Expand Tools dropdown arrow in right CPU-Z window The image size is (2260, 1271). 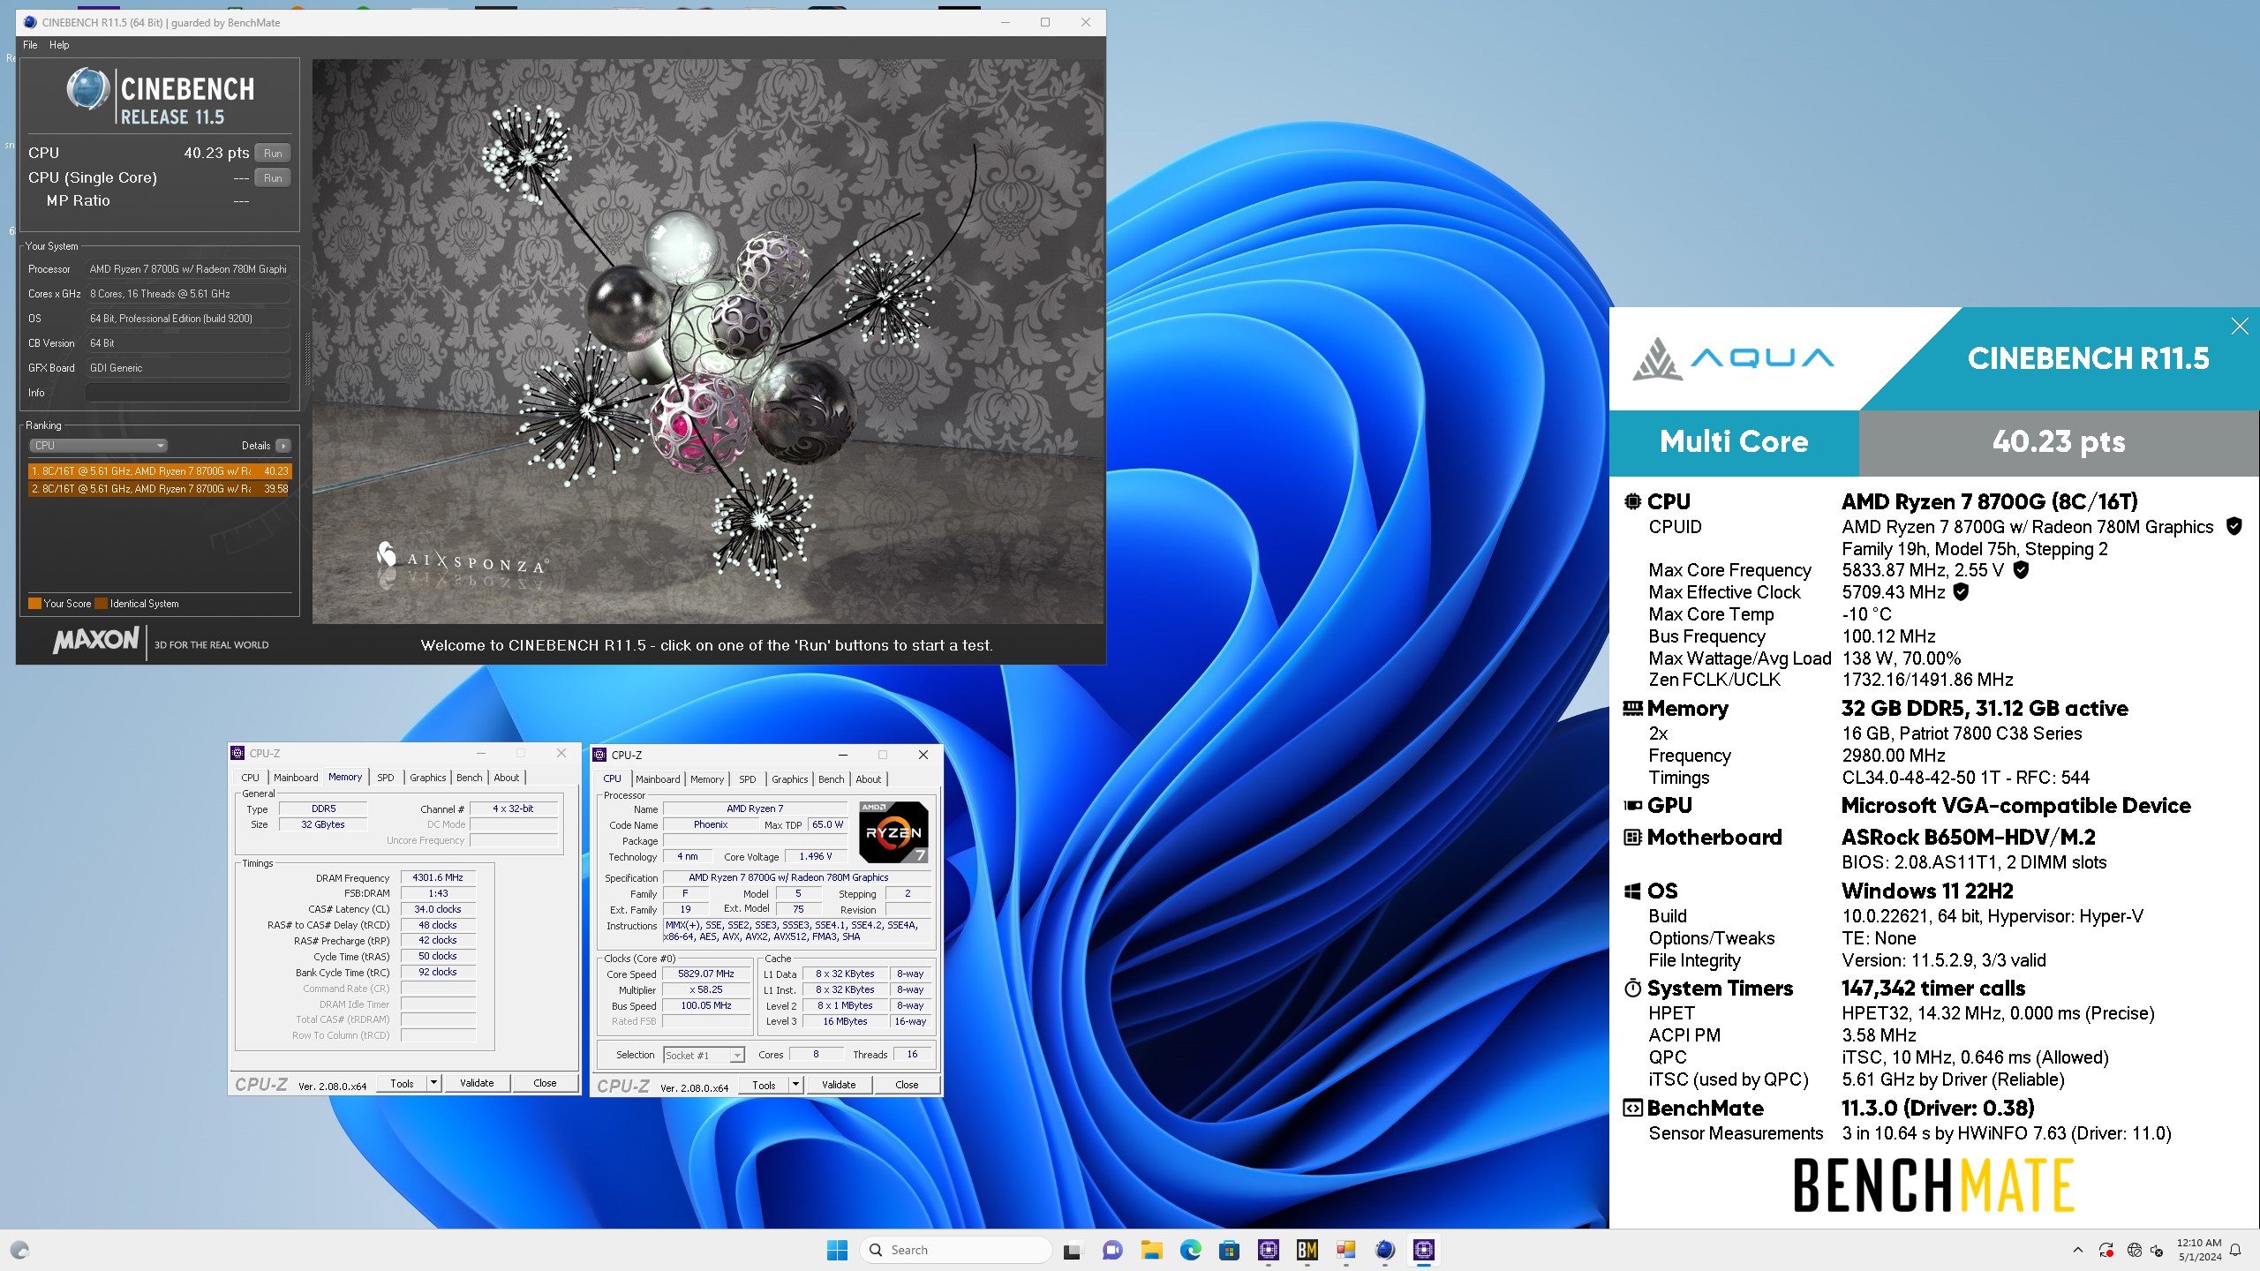[x=795, y=1085]
